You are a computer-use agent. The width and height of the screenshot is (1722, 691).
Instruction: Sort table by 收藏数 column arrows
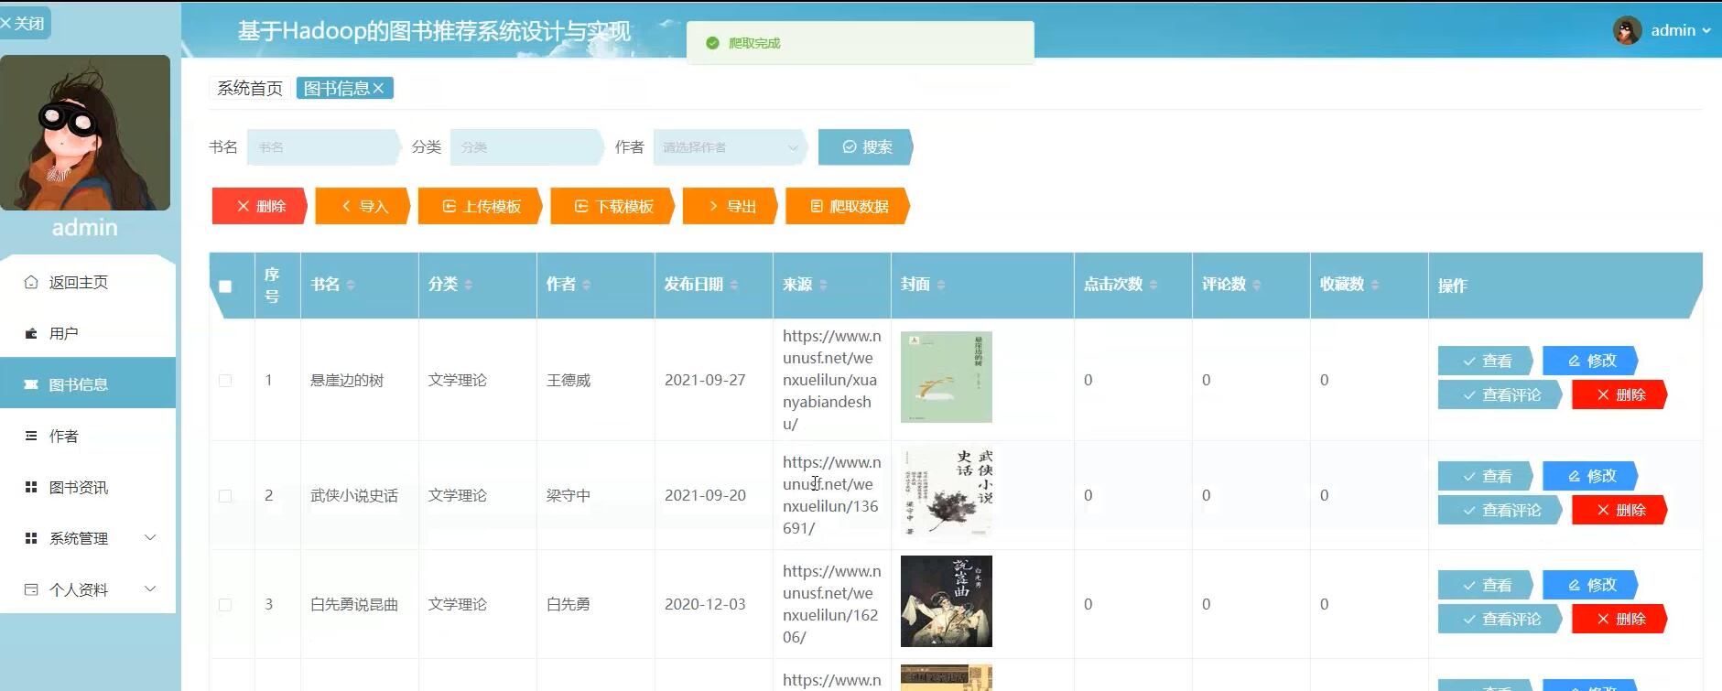tap(1375, 285)
